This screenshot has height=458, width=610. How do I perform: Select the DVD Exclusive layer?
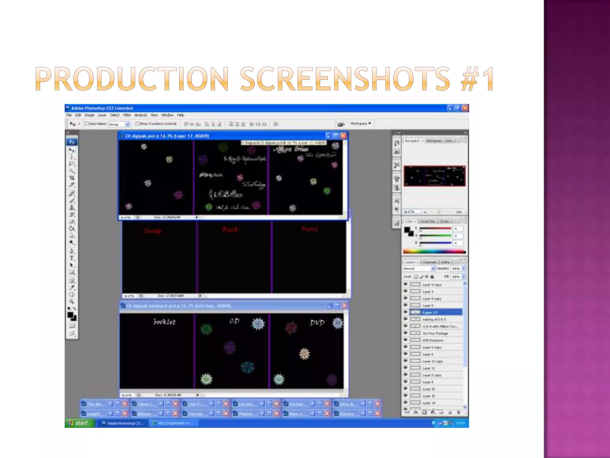[433, 340]
